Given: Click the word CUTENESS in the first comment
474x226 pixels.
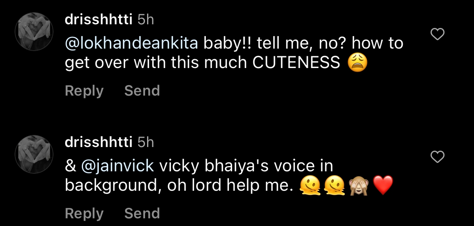Looking at the screenshot, I should [297, 63].
